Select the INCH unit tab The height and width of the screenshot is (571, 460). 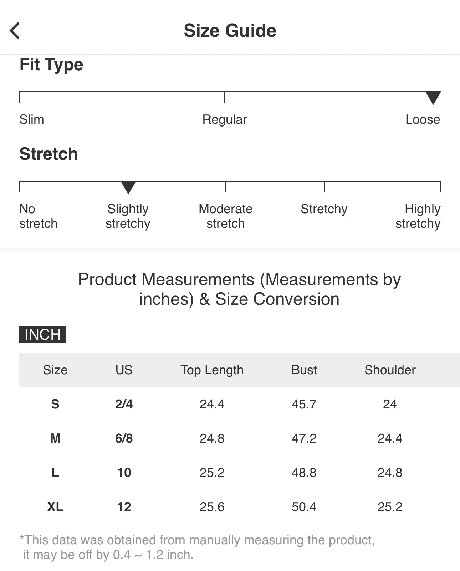click(43, 334)
